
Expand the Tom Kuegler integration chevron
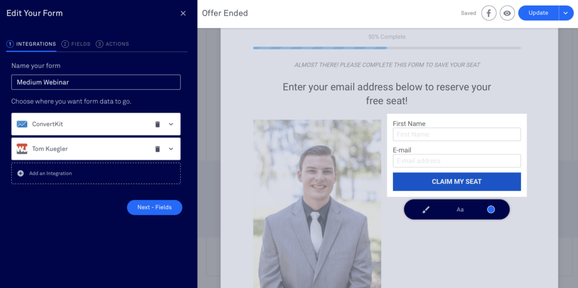click(x=171, y=149)
